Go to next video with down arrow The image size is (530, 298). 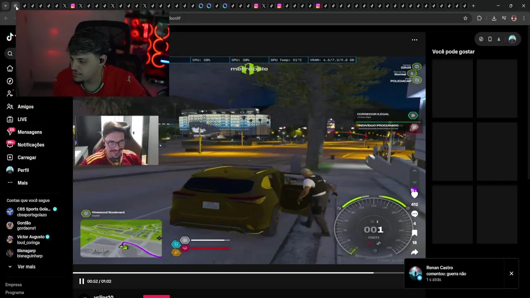(x=414, y=182)
